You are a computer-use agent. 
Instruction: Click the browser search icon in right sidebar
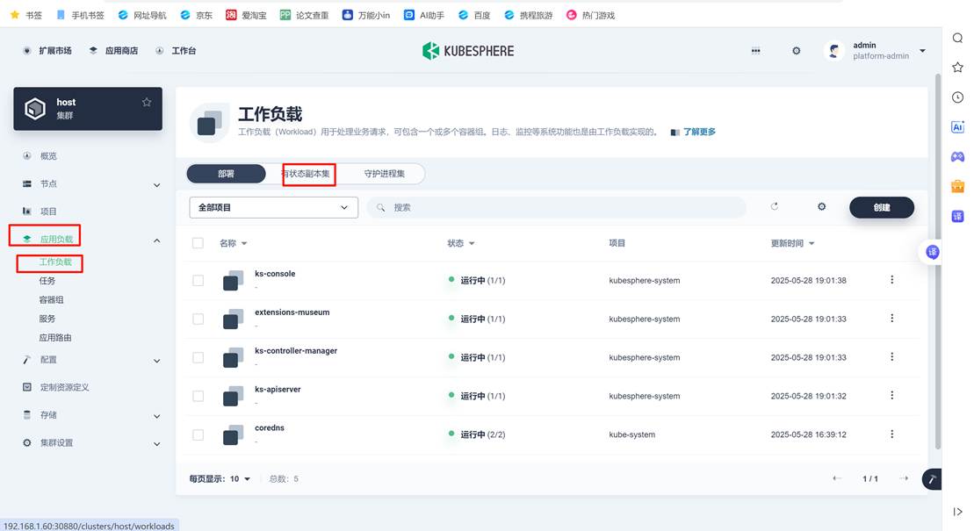pyautogui.click(x=958, y=39)
